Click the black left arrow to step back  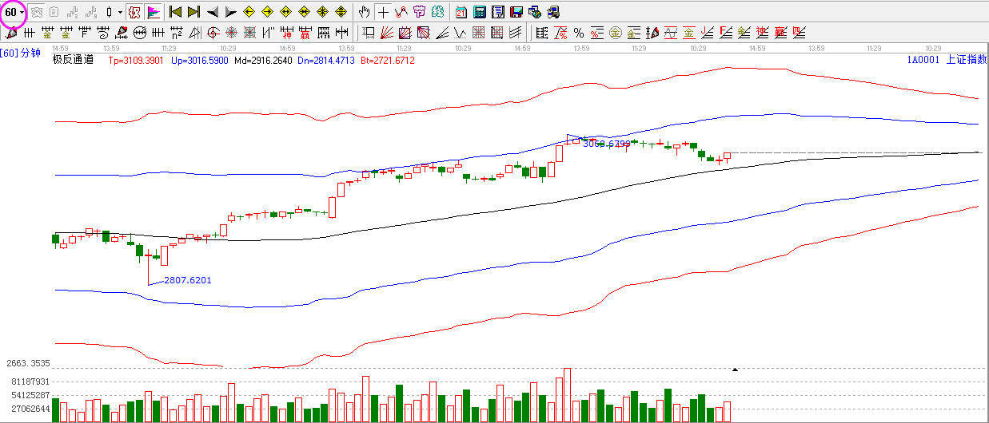[x=213, y=12]
